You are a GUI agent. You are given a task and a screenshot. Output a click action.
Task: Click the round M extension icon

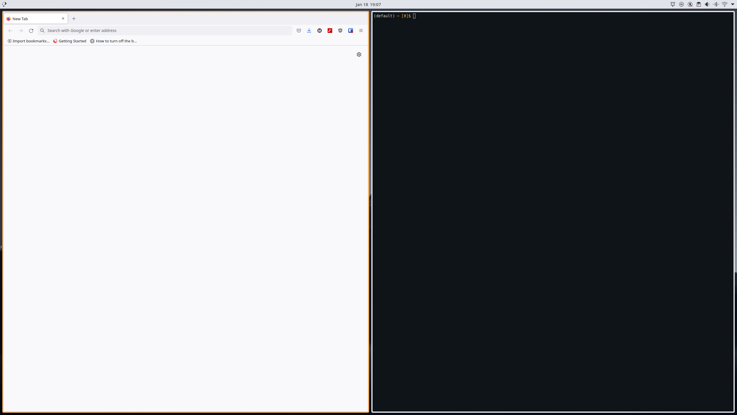tap(319, 31)
